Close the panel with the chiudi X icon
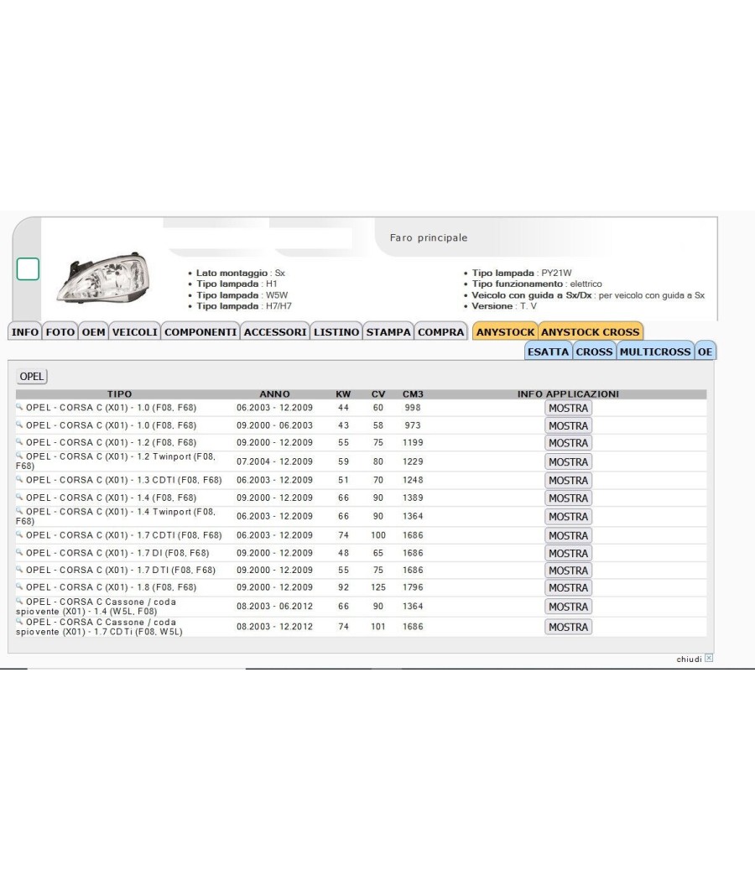The width and height of the screenshot is (755, 881). (x=709, y=658)
